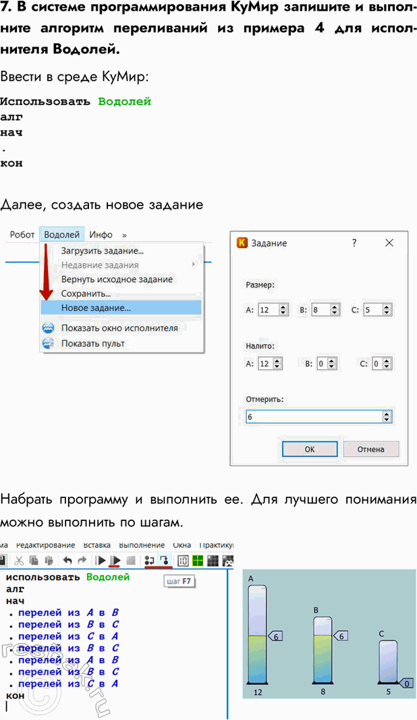417x720 pixels.
Task: Run the program with the plain play icon
Action: (x=101, y=560)
